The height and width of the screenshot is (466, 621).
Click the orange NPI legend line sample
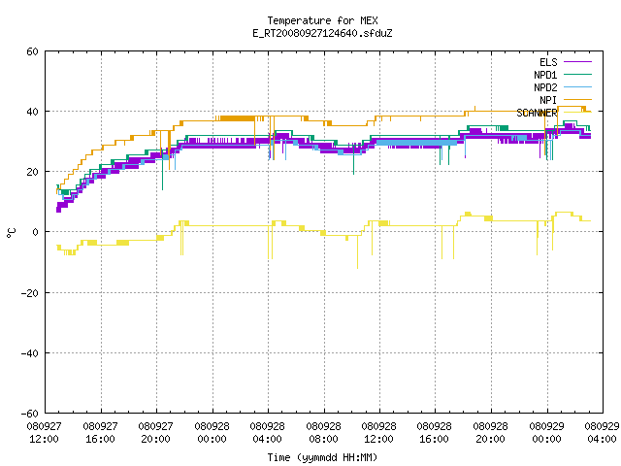[577, 99]
